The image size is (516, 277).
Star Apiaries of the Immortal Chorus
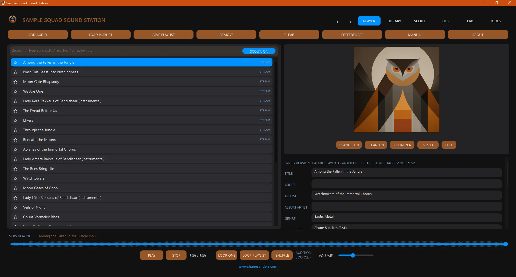pyautogui.click(x=16, y=150)
